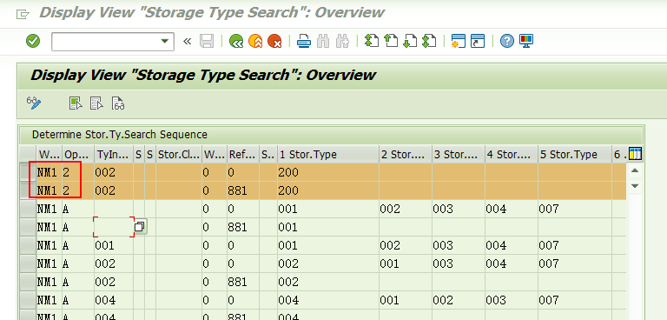This screenshot has height=320, width=667.
Task: Go to Next Page icon
Action: coord(410,42)
